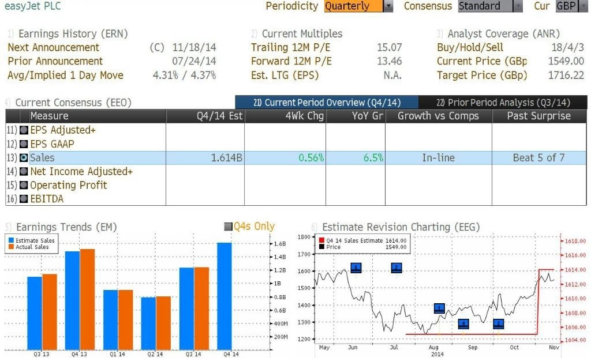Click the black Price legend swatch
Image resolution: width=591 pixels, height=358 pixels.
[x=321, y=247]
